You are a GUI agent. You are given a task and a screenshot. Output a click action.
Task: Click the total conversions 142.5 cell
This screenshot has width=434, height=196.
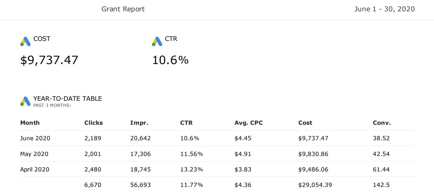pyautogui.click(x=381, y=185)
